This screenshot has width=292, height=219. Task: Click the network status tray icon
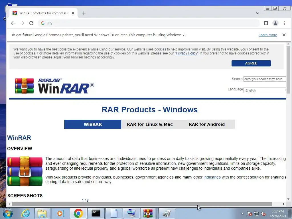pyautogui.click(x=256, y=214)
